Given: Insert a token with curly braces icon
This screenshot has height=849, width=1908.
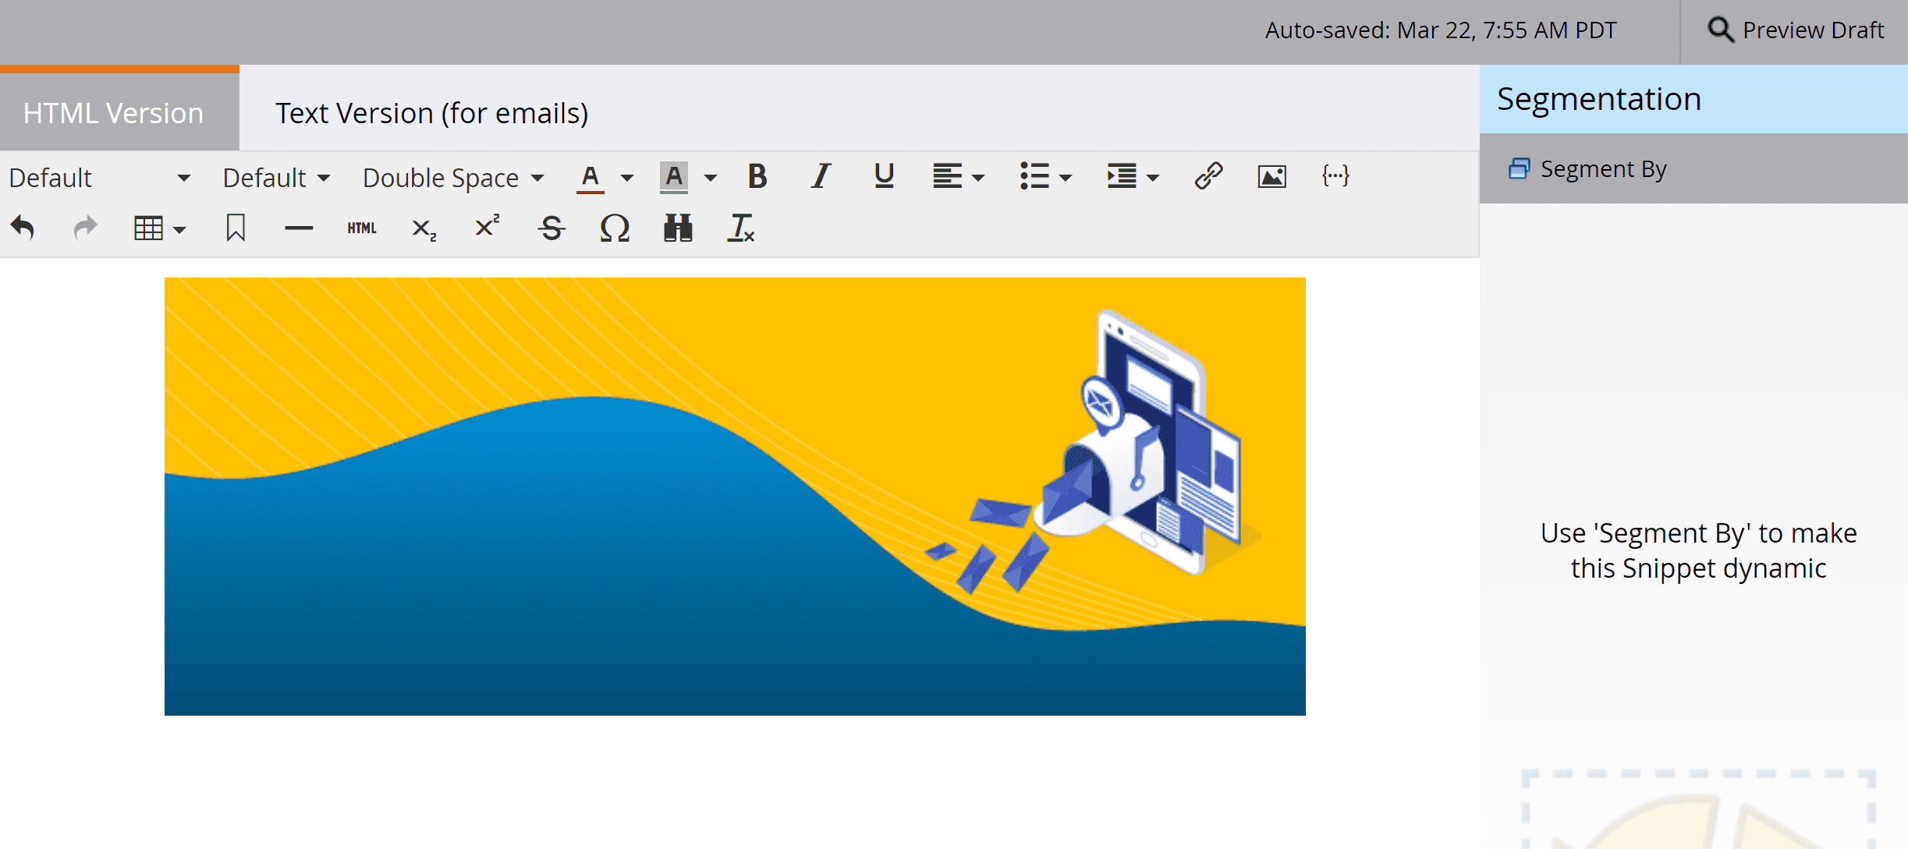Looking at the screenshot, I should (x=1335, y=176).
